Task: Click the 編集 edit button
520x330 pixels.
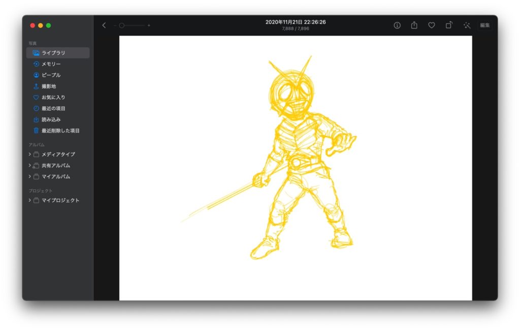Action: pos(484,25)
